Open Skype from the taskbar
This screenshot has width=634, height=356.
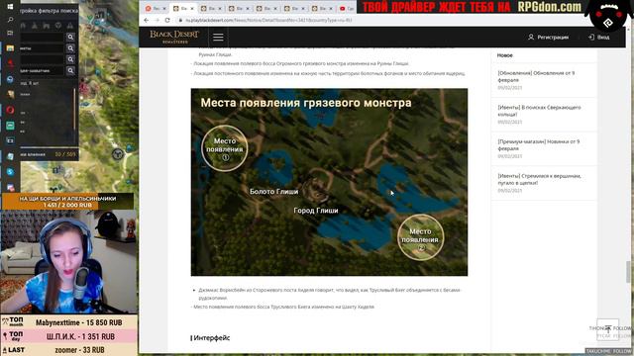(x=11, y=172)
